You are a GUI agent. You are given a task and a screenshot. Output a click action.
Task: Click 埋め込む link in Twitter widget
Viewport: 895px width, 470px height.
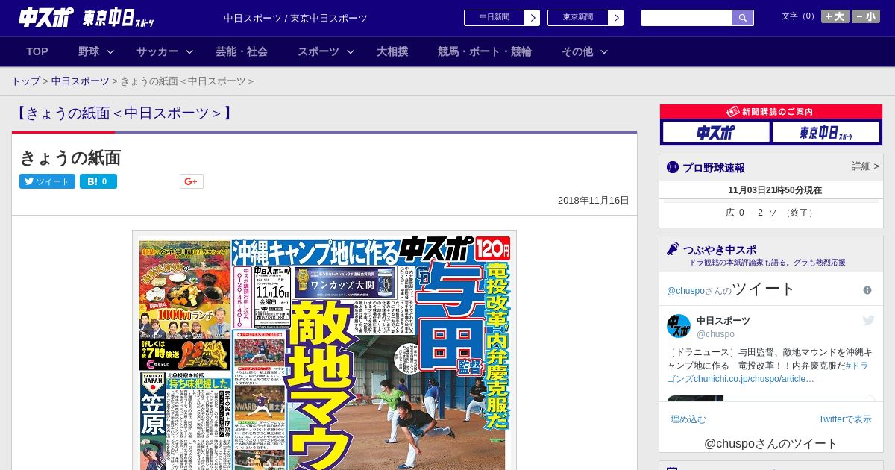coord(688,419)
